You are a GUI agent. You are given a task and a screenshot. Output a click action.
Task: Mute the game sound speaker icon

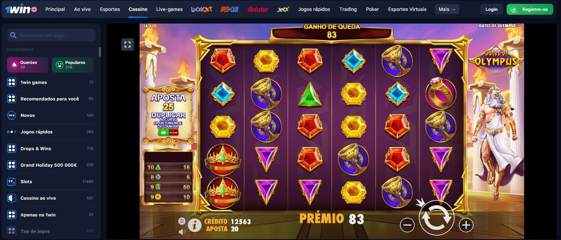182,232
